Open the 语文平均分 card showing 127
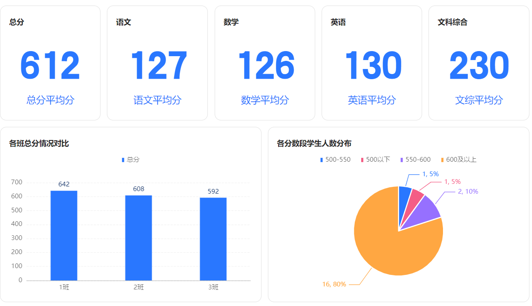Image resolution: width=532 pixels, height=306 pixels. point(158,66)
